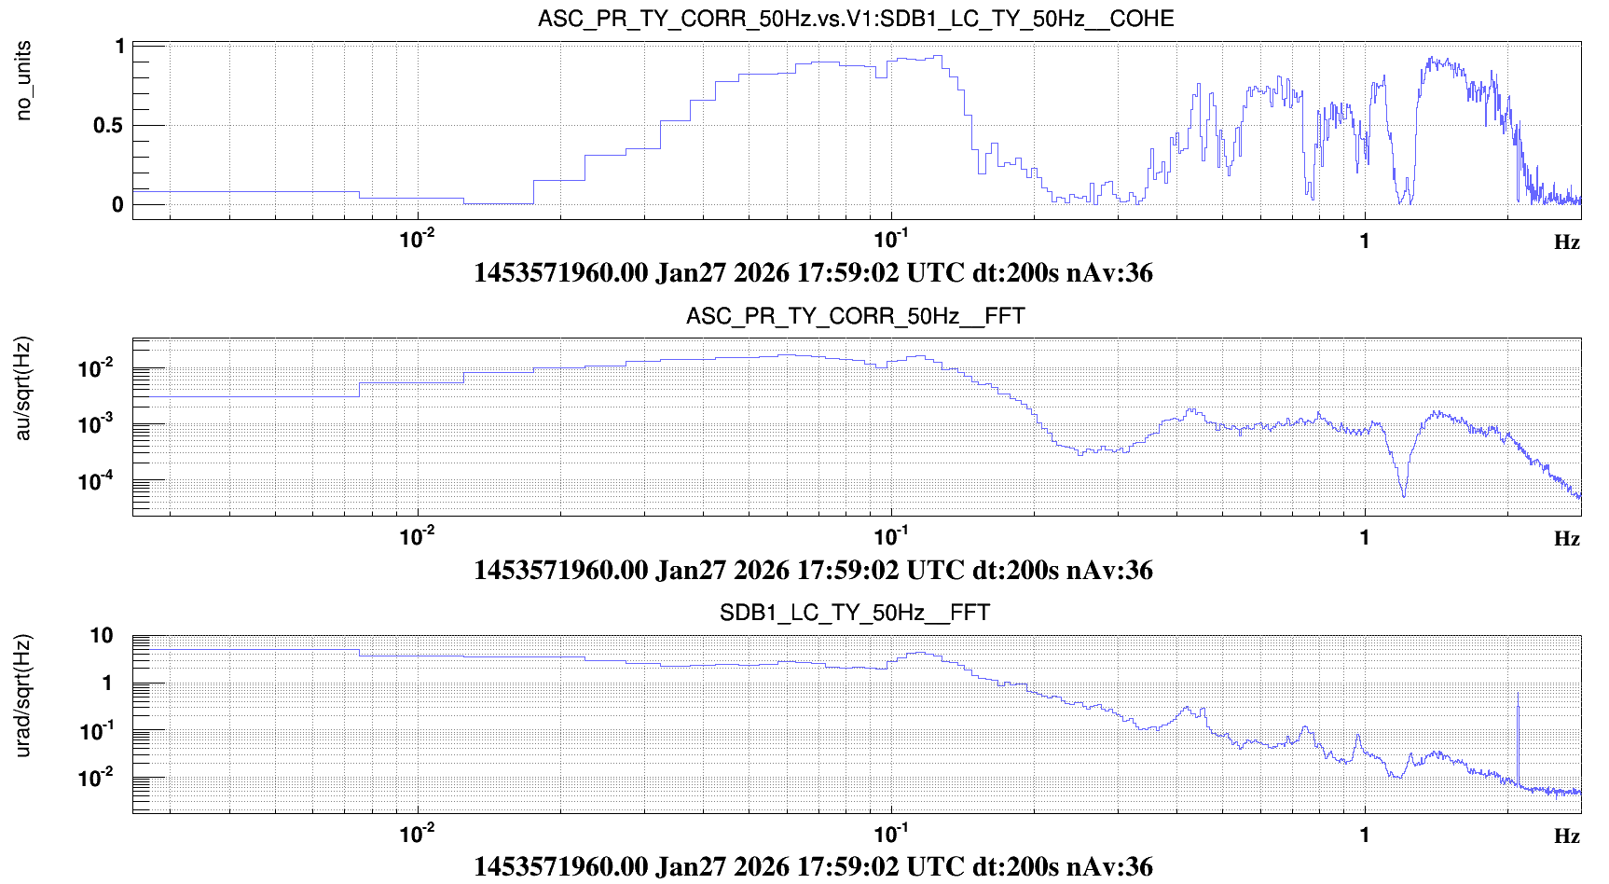Click the 10 tick label on SDB1 y-axis

coord(102,636)
